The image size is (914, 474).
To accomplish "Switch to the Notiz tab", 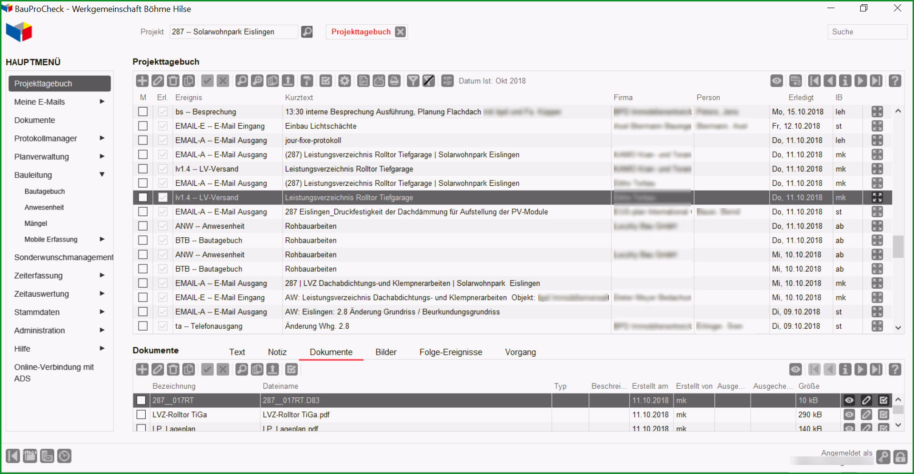I will tap(277, 352).
